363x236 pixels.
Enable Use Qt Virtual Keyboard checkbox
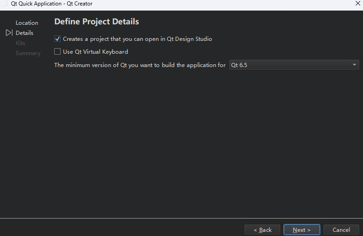tap(57, 51)
